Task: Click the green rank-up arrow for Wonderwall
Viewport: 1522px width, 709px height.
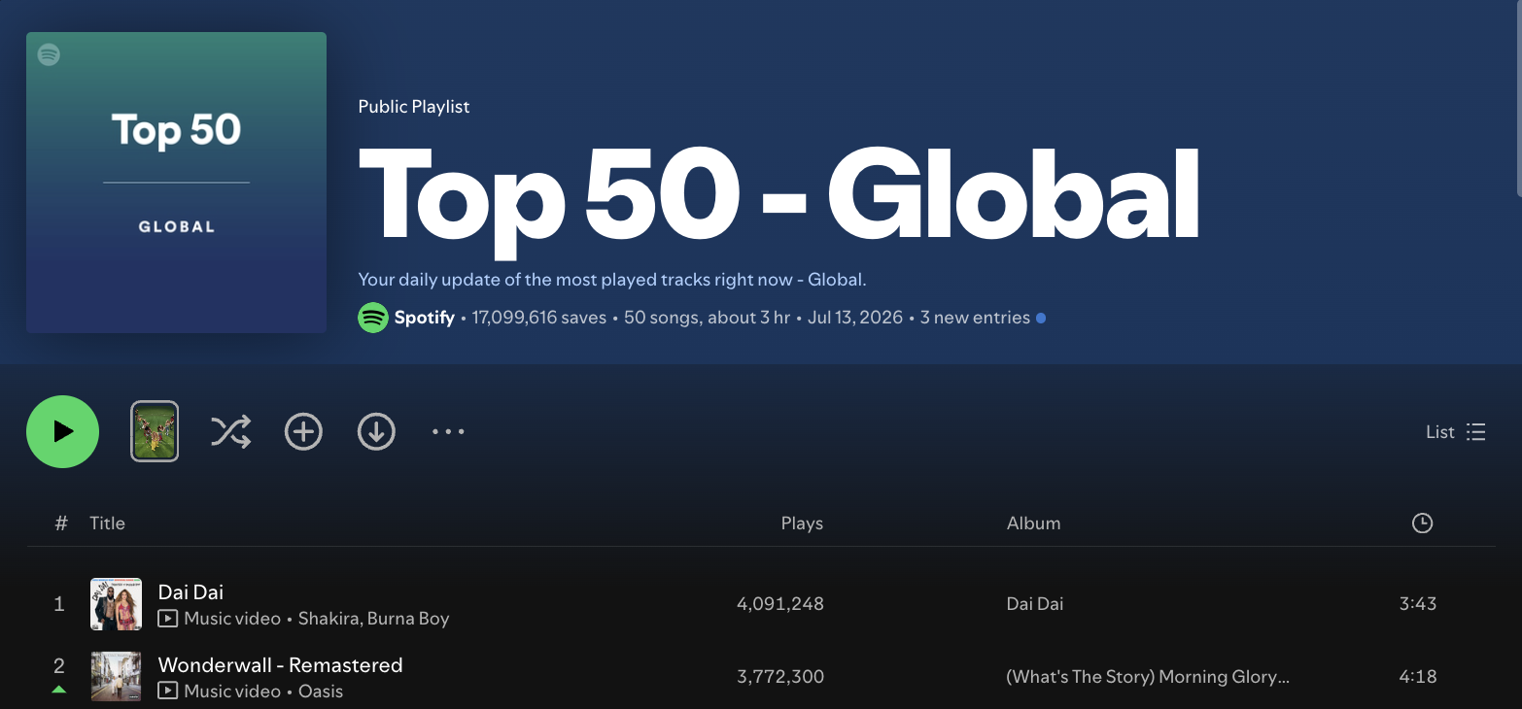Action: [59, 690]
